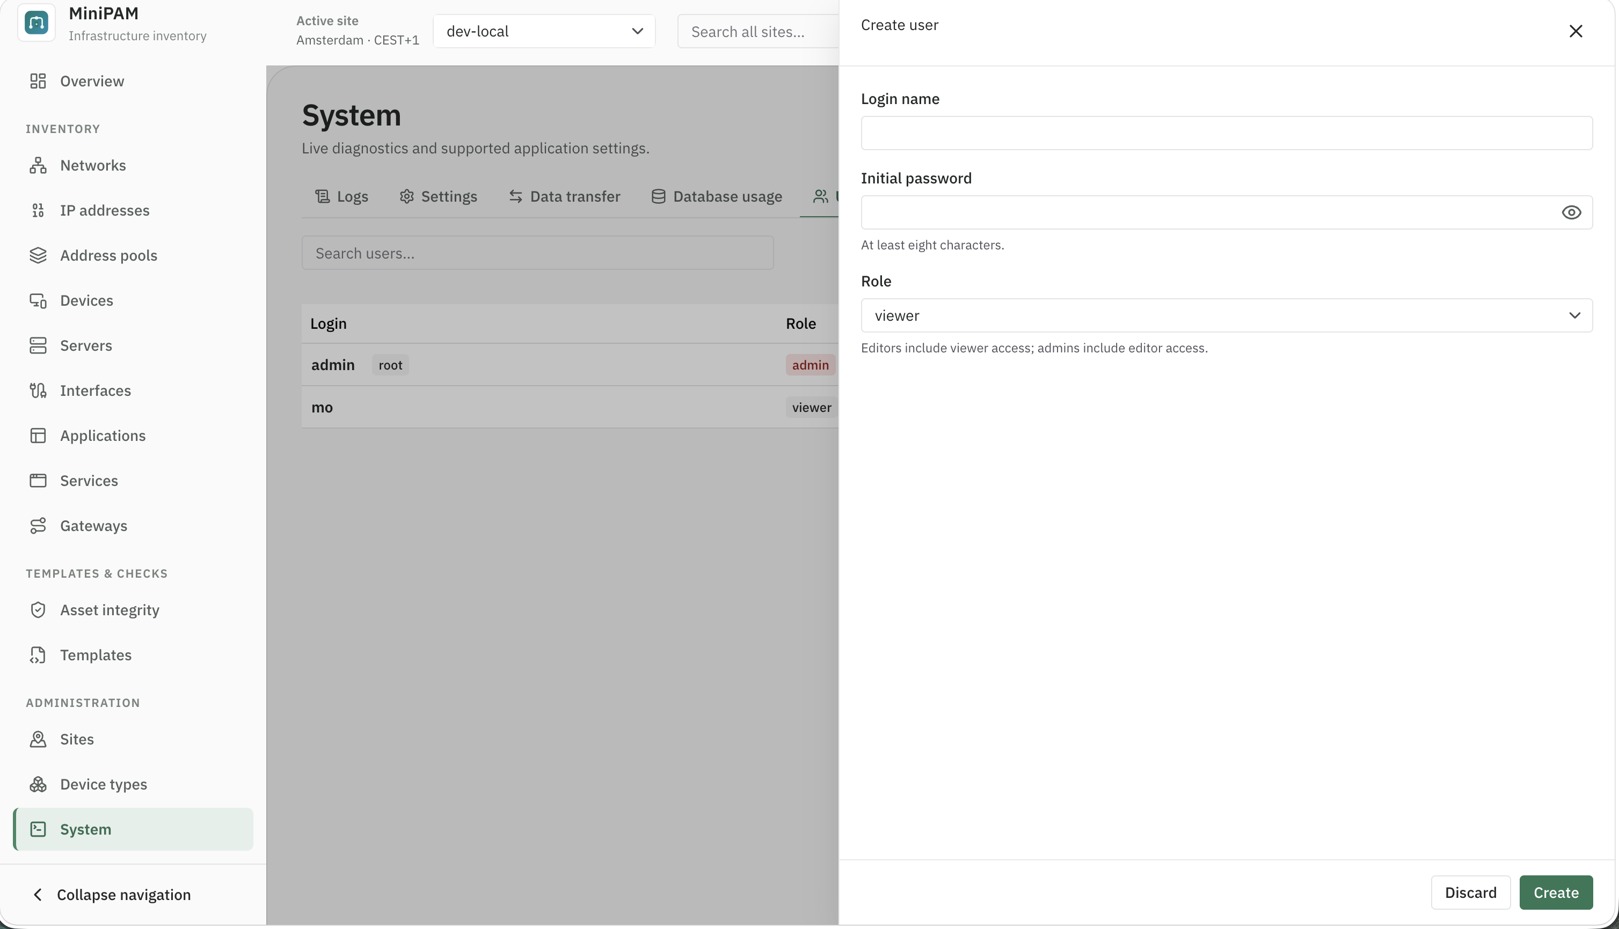Open the Data transfer tab
Image resolution: width=1619 pixels, height=929 pixels.
(564, 196)
